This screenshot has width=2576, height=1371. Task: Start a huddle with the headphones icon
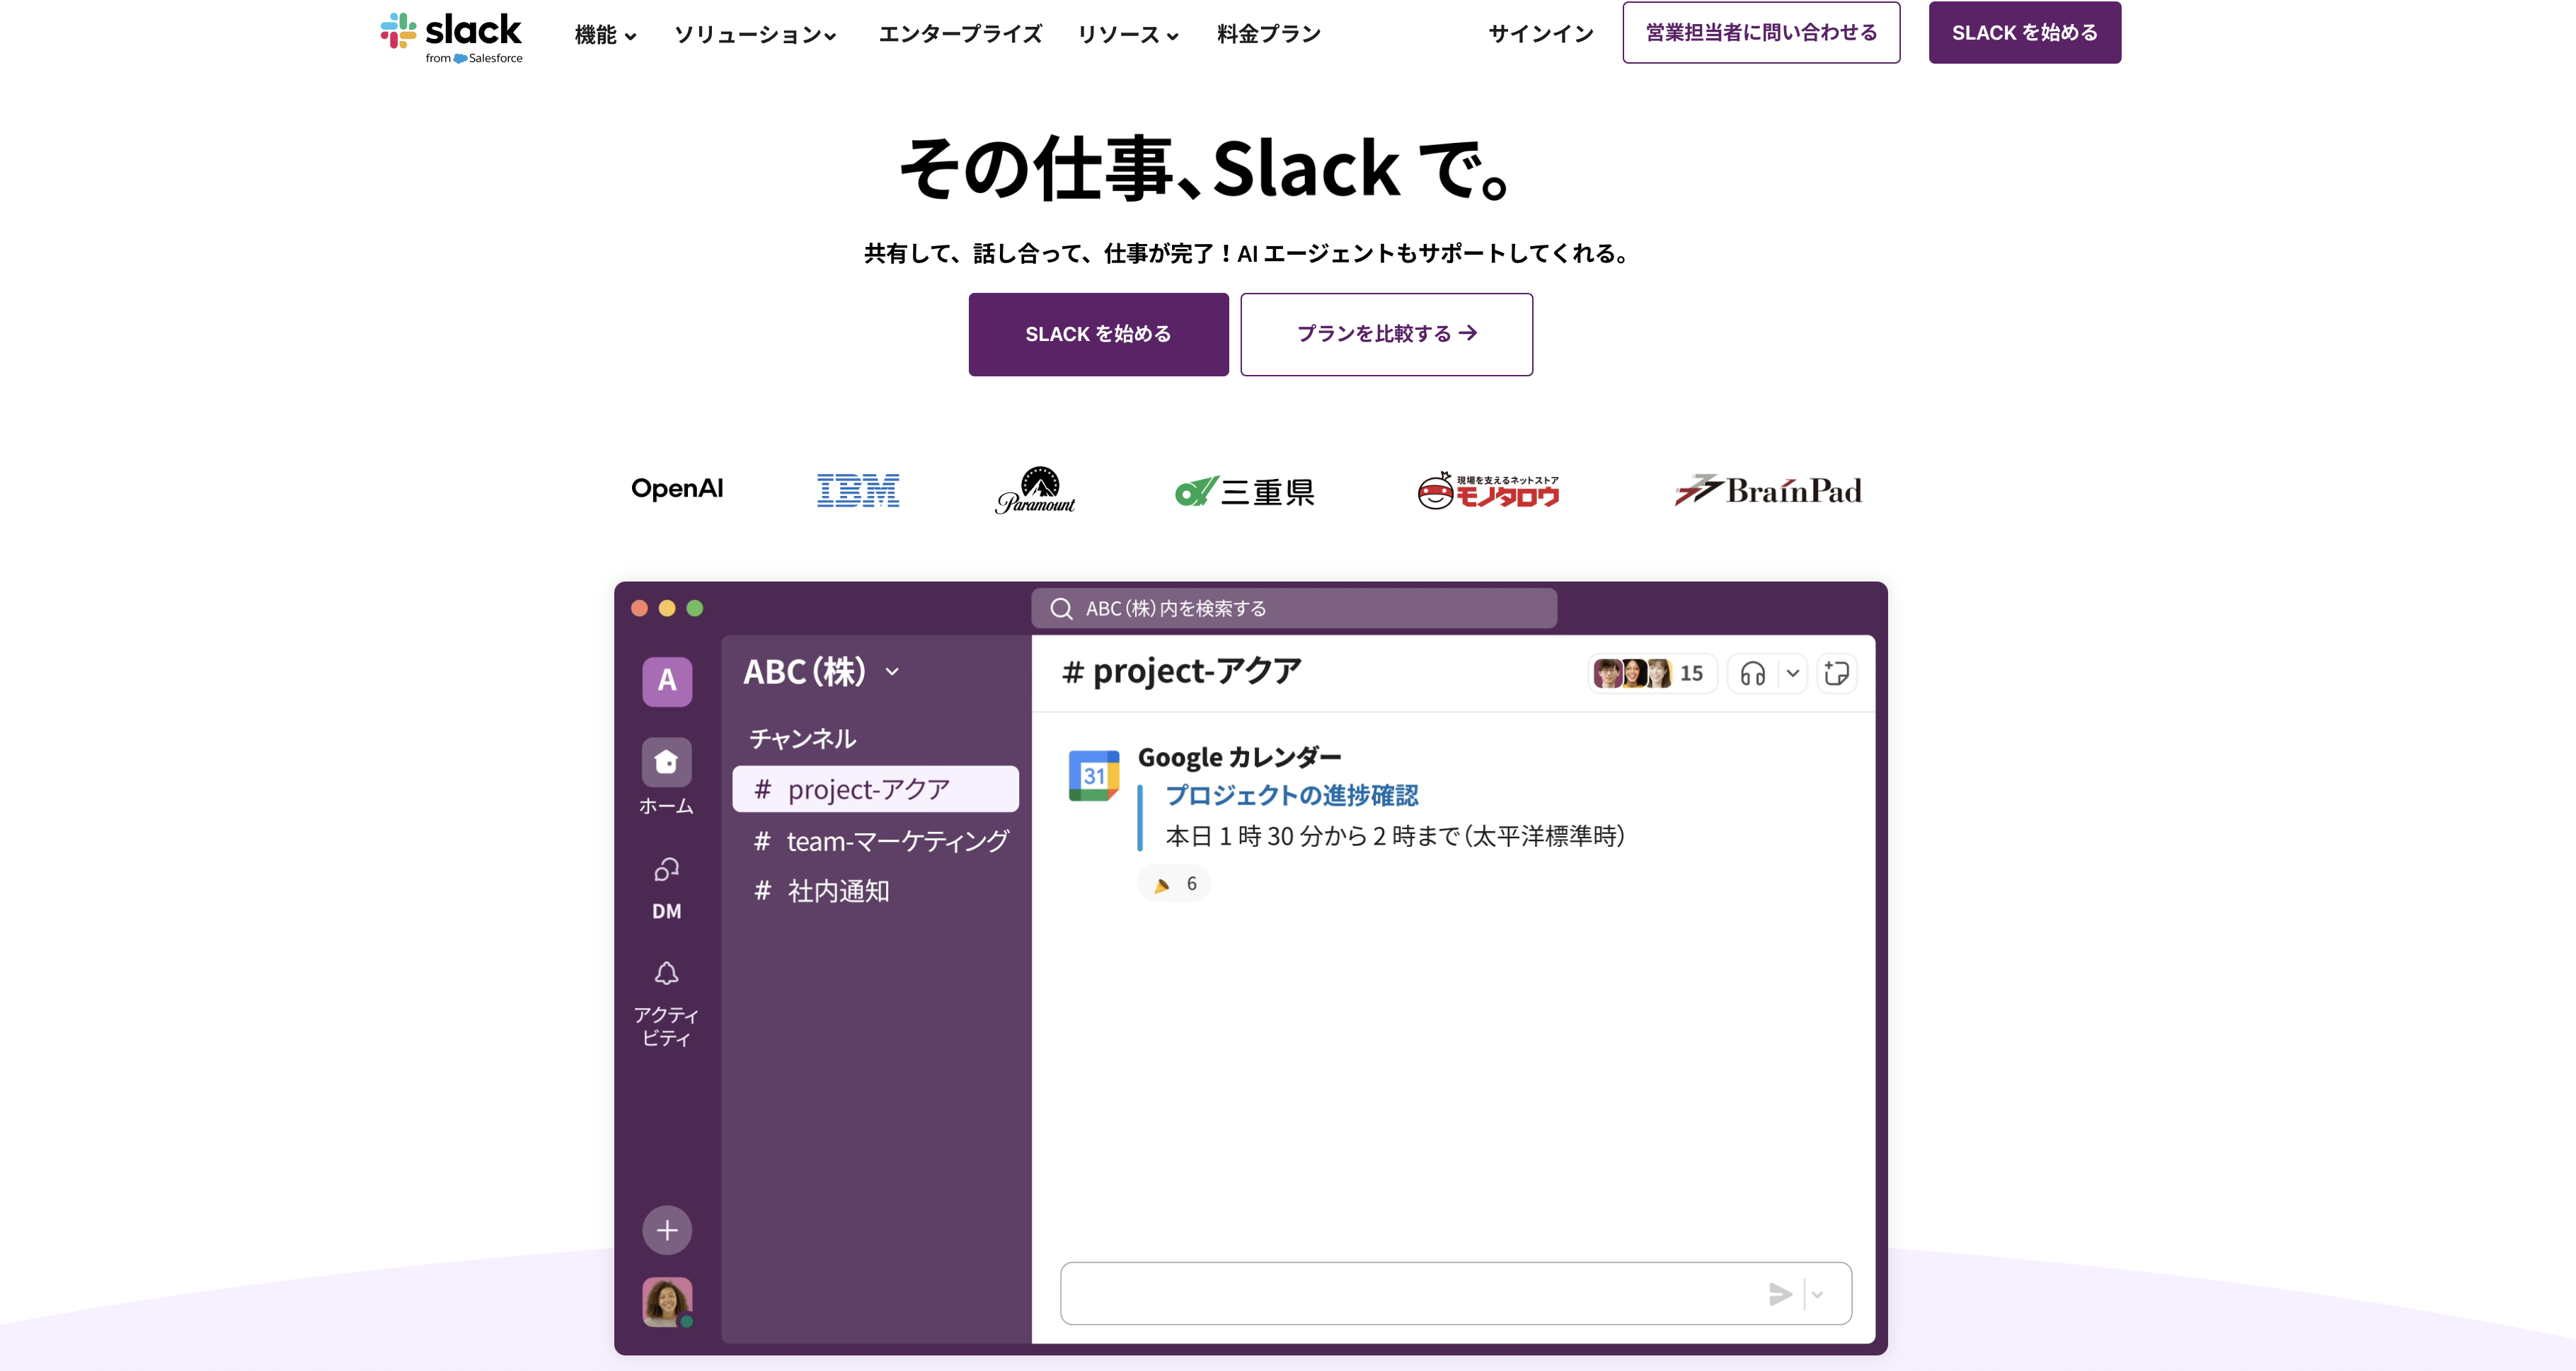pos(1752,673)
